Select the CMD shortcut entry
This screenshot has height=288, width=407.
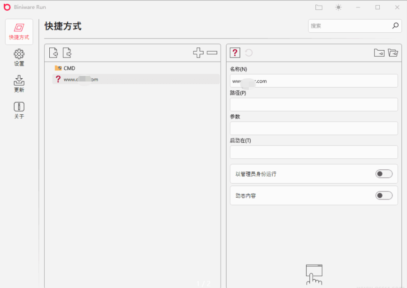tap(69, 68)
